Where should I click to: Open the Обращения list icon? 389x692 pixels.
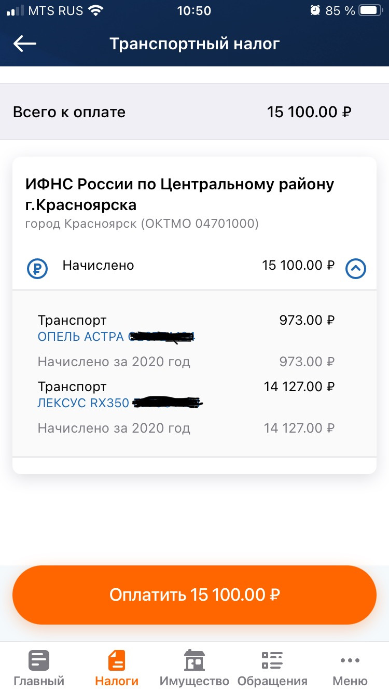click(x=272, y=660)
